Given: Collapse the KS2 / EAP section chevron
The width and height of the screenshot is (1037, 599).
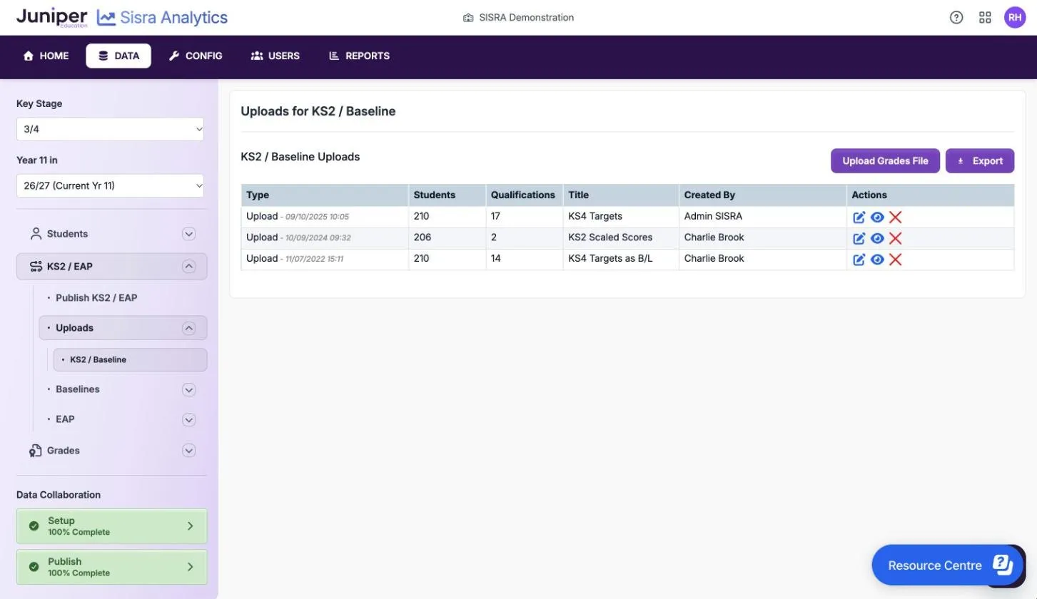Looking at the screenshot, I should coord(188,267).
